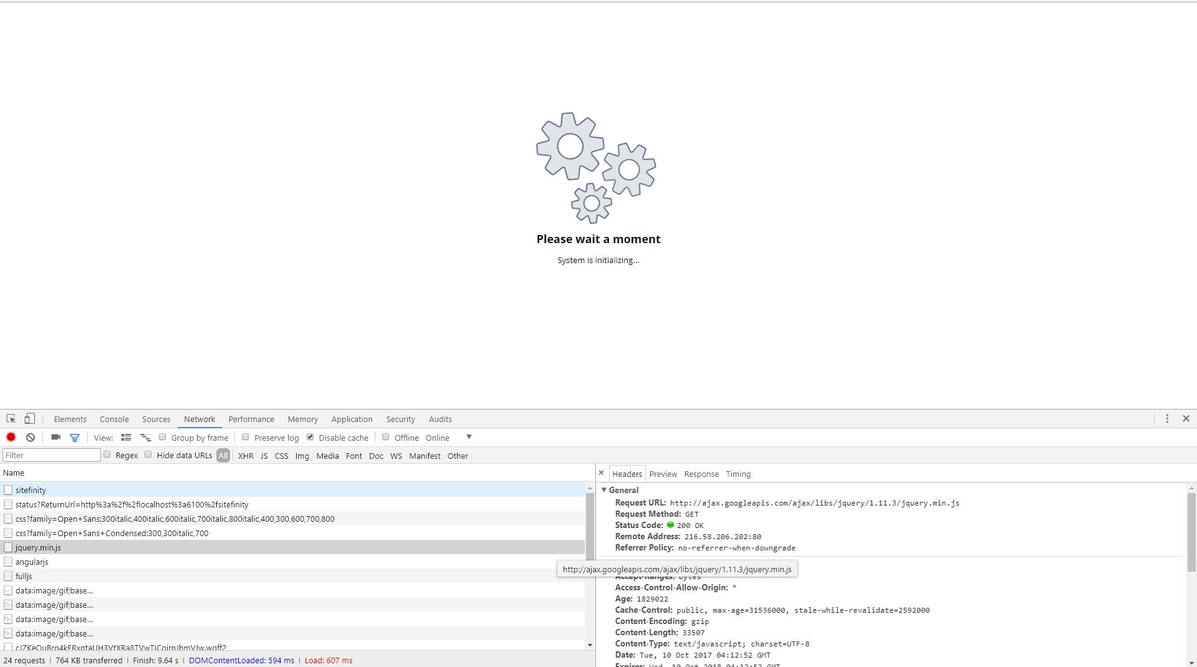Click the capture screenshots camera icon
The width and height of the screenshot is (1197, 667).
tap(55, 437)
